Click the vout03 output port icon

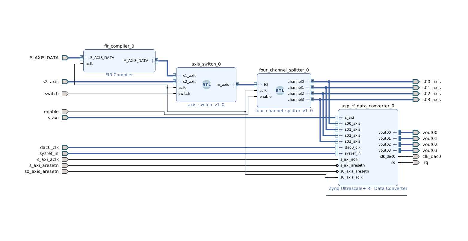[x=416, y=150]
